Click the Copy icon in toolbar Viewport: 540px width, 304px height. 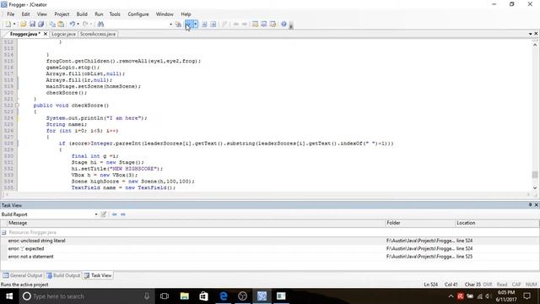(x=52, y=24)
